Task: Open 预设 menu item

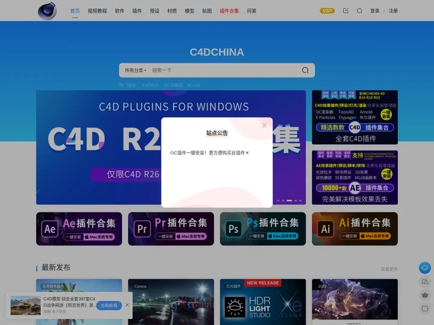Action: [x=154, y=11]
